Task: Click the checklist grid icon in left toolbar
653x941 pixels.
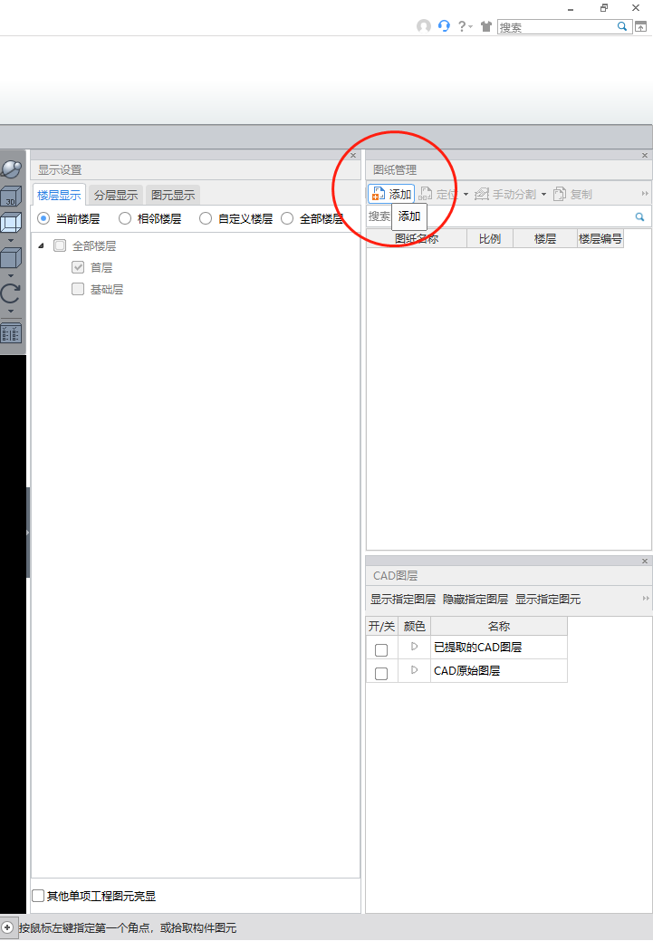Action: (x=11, y=333)
